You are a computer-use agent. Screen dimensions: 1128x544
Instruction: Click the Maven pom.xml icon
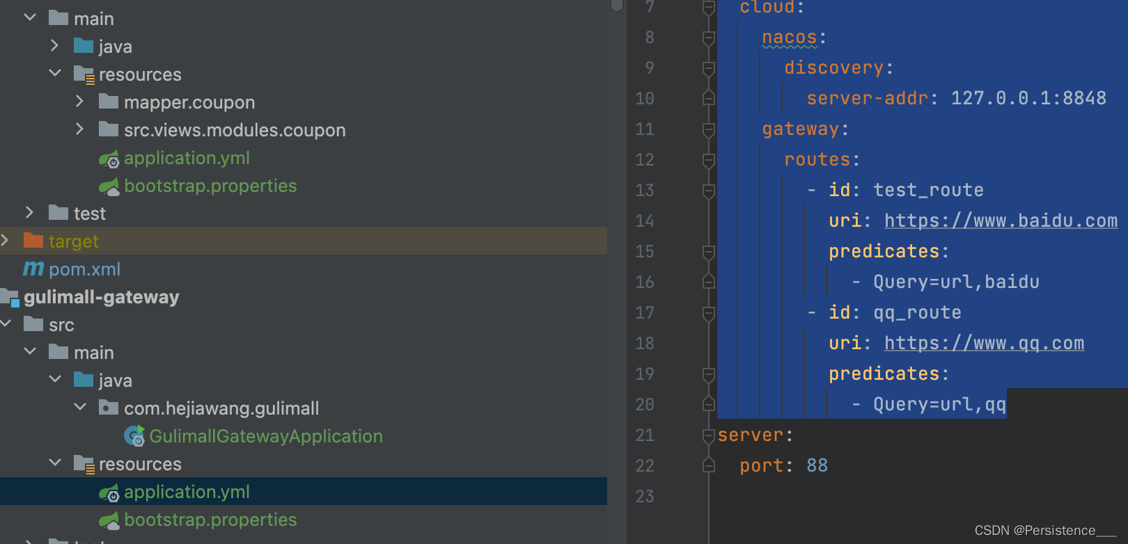(33, 269)
